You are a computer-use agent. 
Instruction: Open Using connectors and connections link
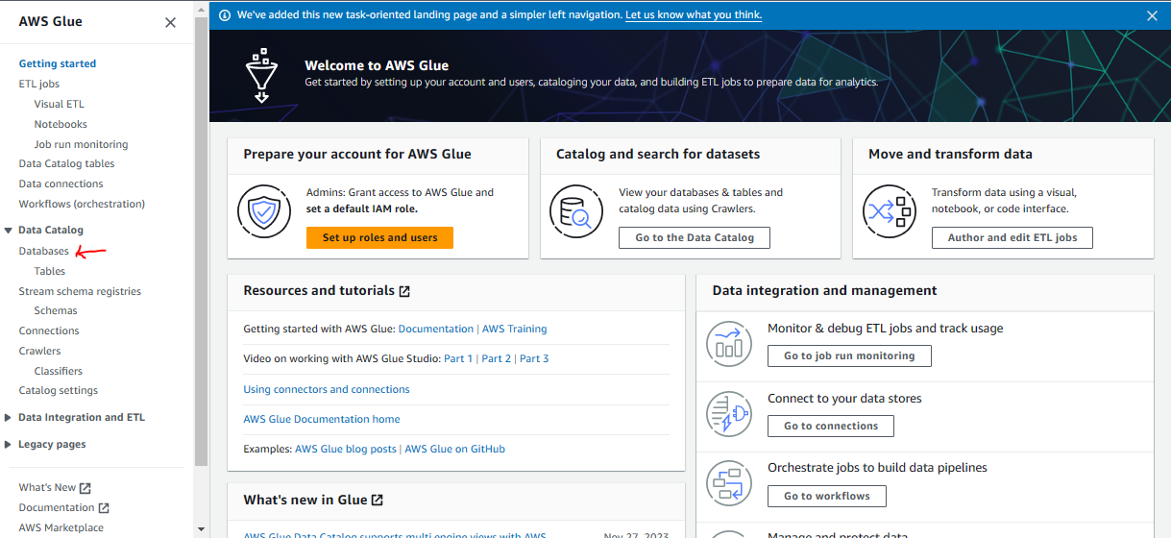click(x=327, y=389)
